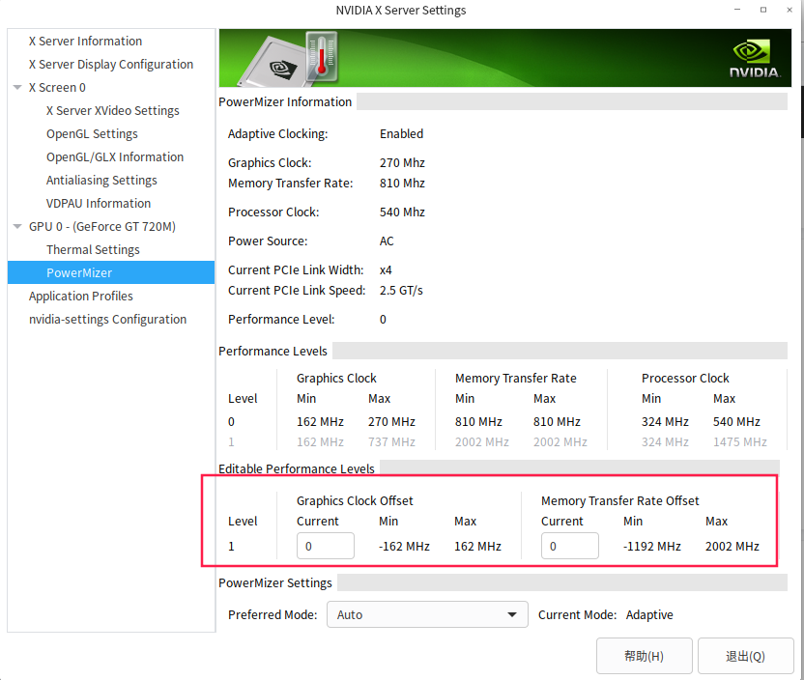This screenshot has width=804, height=680.
Task: Click the PCIe Link Speed '2.5 GT/s' value
Action: point(401,291)
